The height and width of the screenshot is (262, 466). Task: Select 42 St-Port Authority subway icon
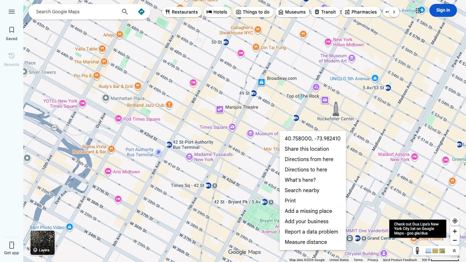coord(169,145)
